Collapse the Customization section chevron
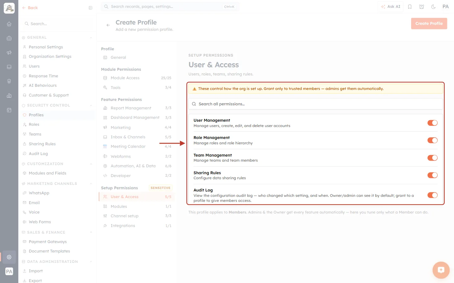The image size is (454, 283). [91, 164]
